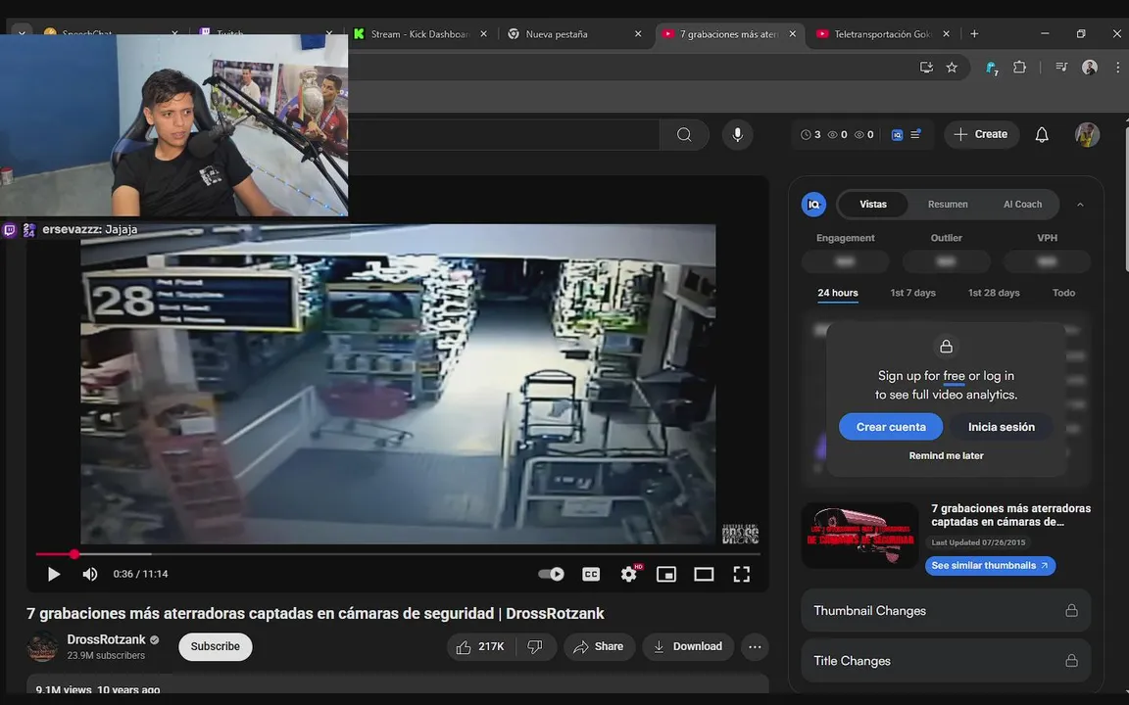Image resolution: width=1129 pixels, height=705 pixels.
Task: Switch to the Resumen tab
Action: [x=948, y=205]
